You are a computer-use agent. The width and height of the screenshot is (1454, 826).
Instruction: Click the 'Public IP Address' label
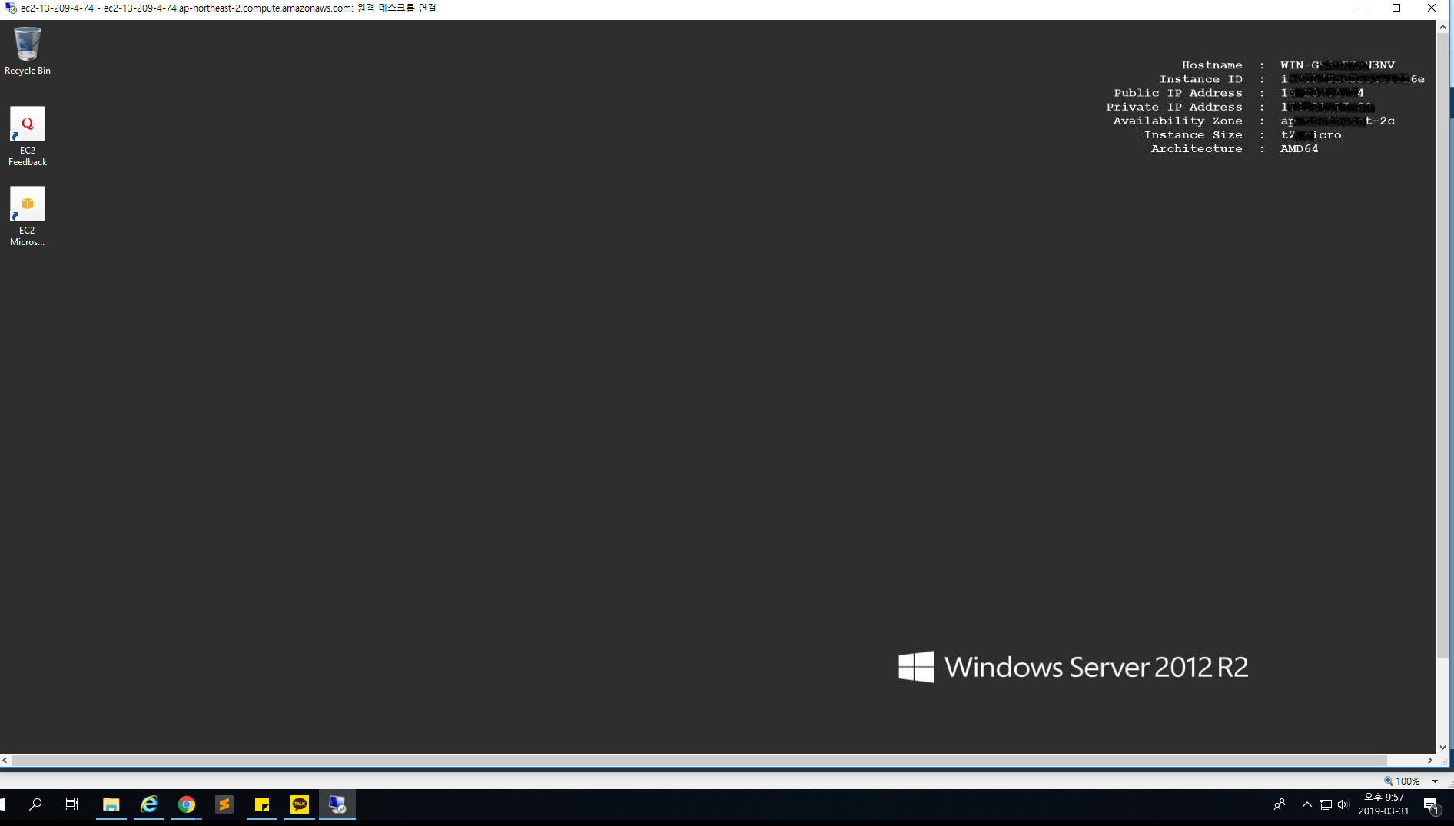(1178, 93)
